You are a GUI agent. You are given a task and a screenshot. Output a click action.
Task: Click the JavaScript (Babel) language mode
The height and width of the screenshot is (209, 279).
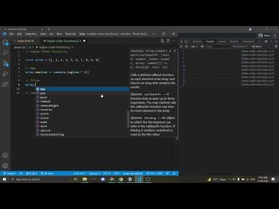click(133, 174)
